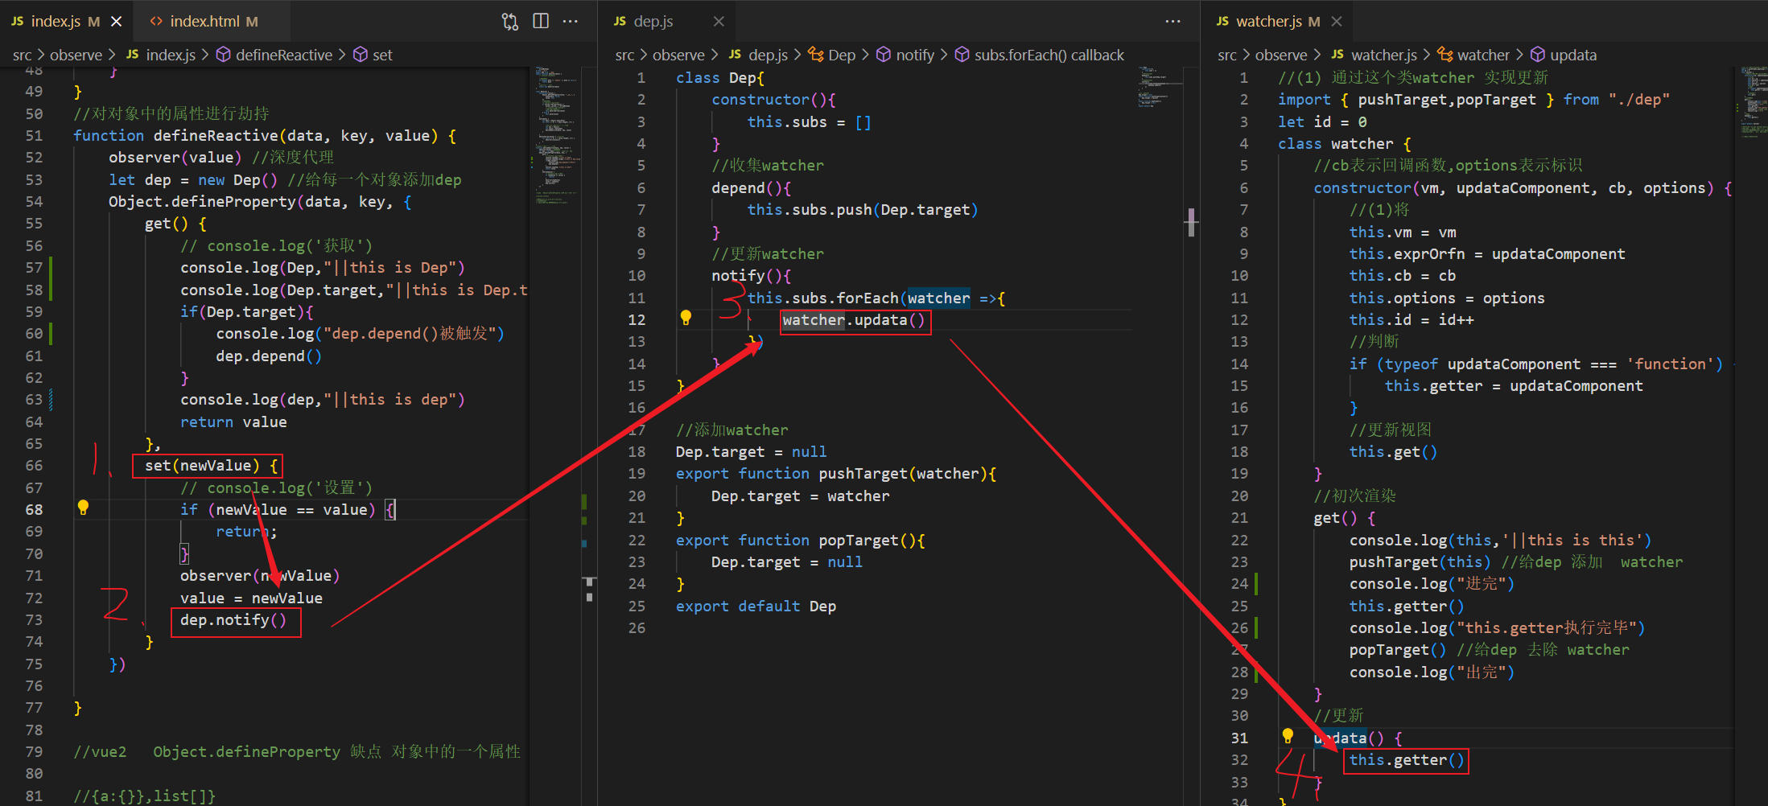Open more actions menu of first editor
The height and width of the screenshot is (806, 1768).
click(x=571, y=22)
